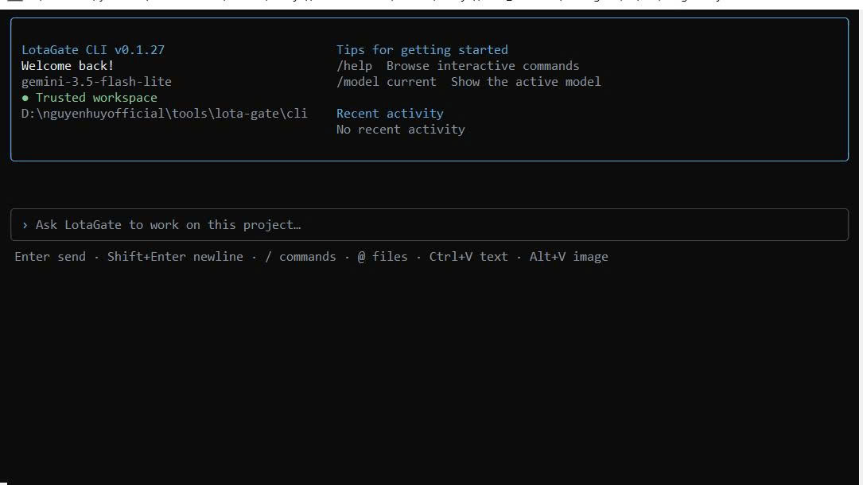Click the Enter send hint
This screenshot has width=863, height=485.
pyautogui.click(x=50, y=257)
